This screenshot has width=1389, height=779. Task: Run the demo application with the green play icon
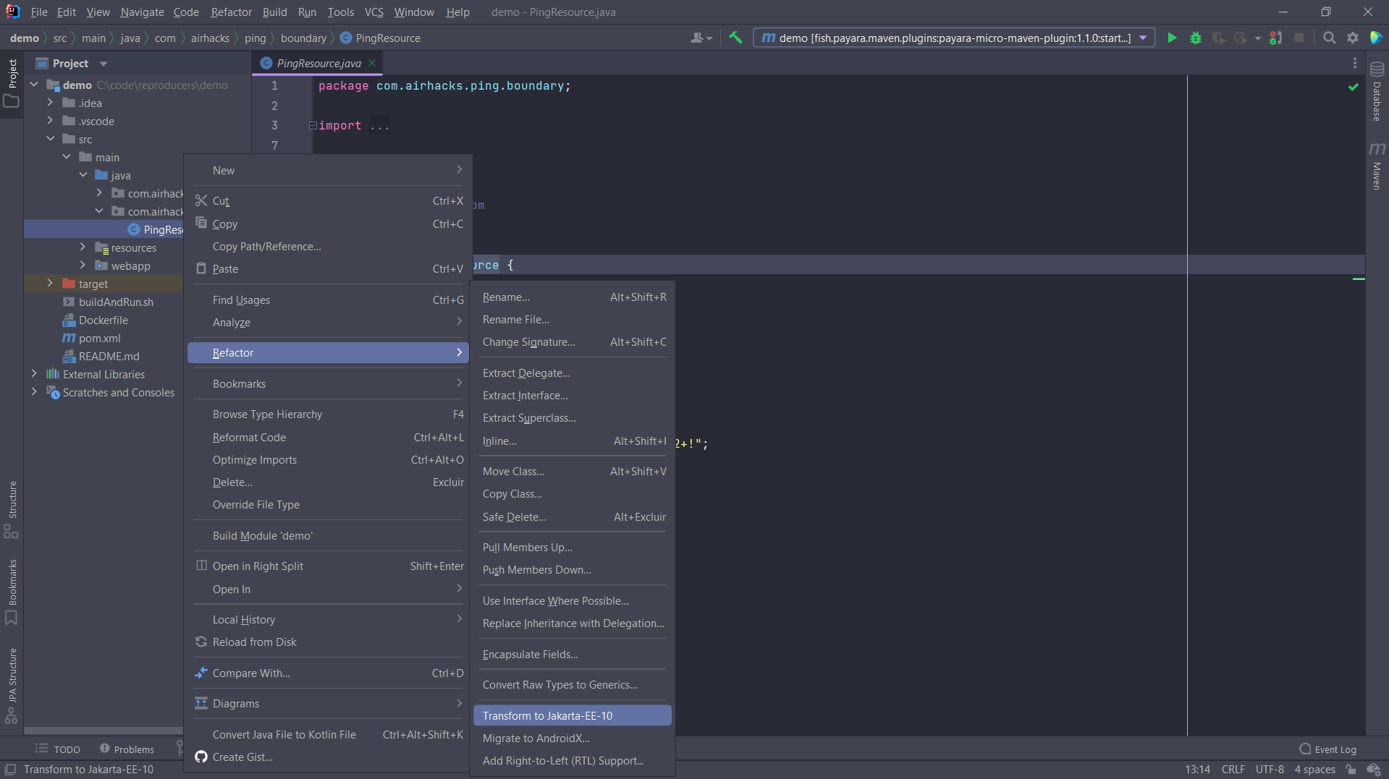pyautogui.click(x=1172, y=38)
